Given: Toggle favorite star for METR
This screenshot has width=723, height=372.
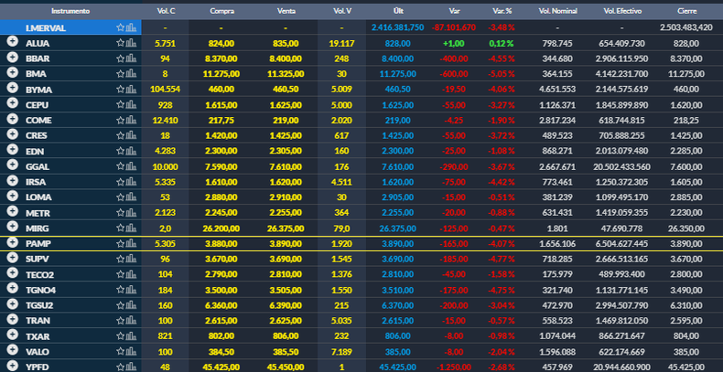Looking at the screenshot, I should [x=120, y=213].
